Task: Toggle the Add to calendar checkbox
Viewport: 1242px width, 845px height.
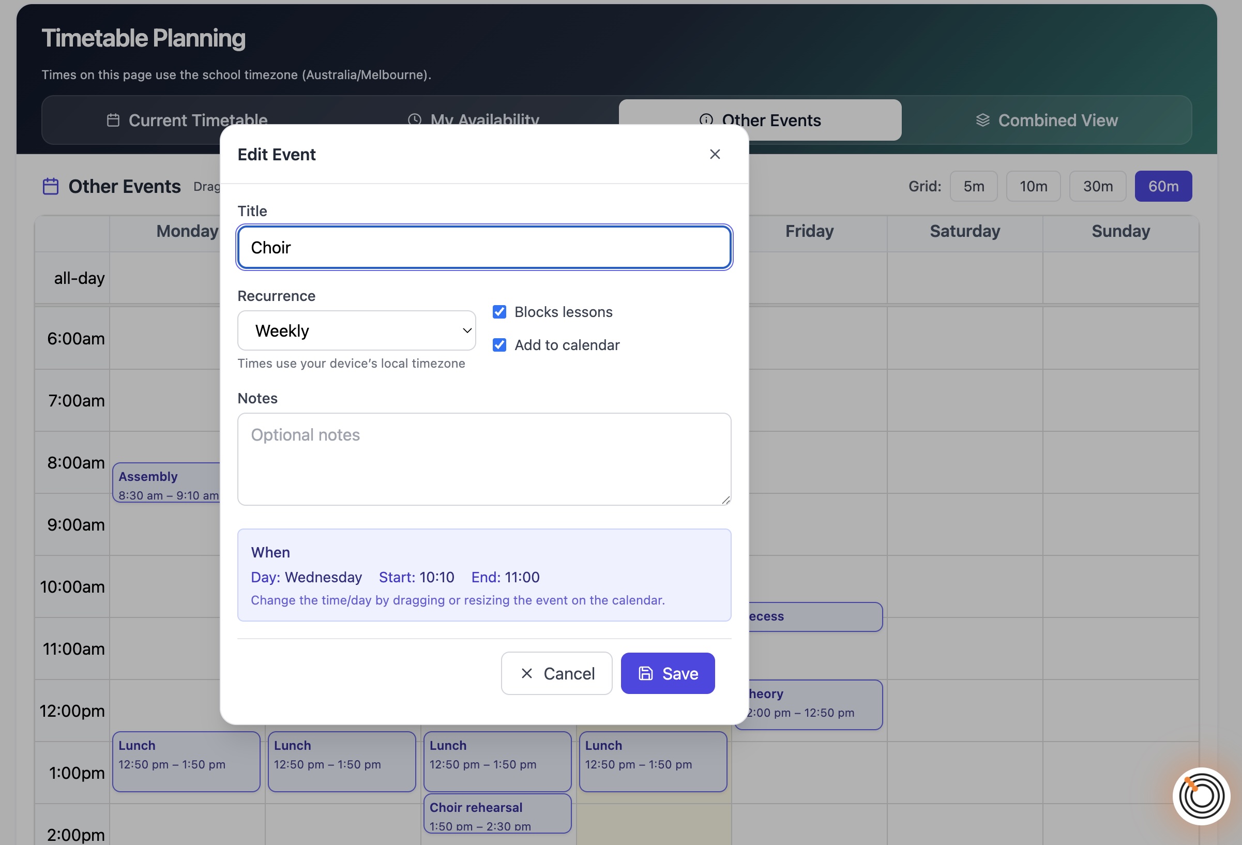Action: point(499,345)
